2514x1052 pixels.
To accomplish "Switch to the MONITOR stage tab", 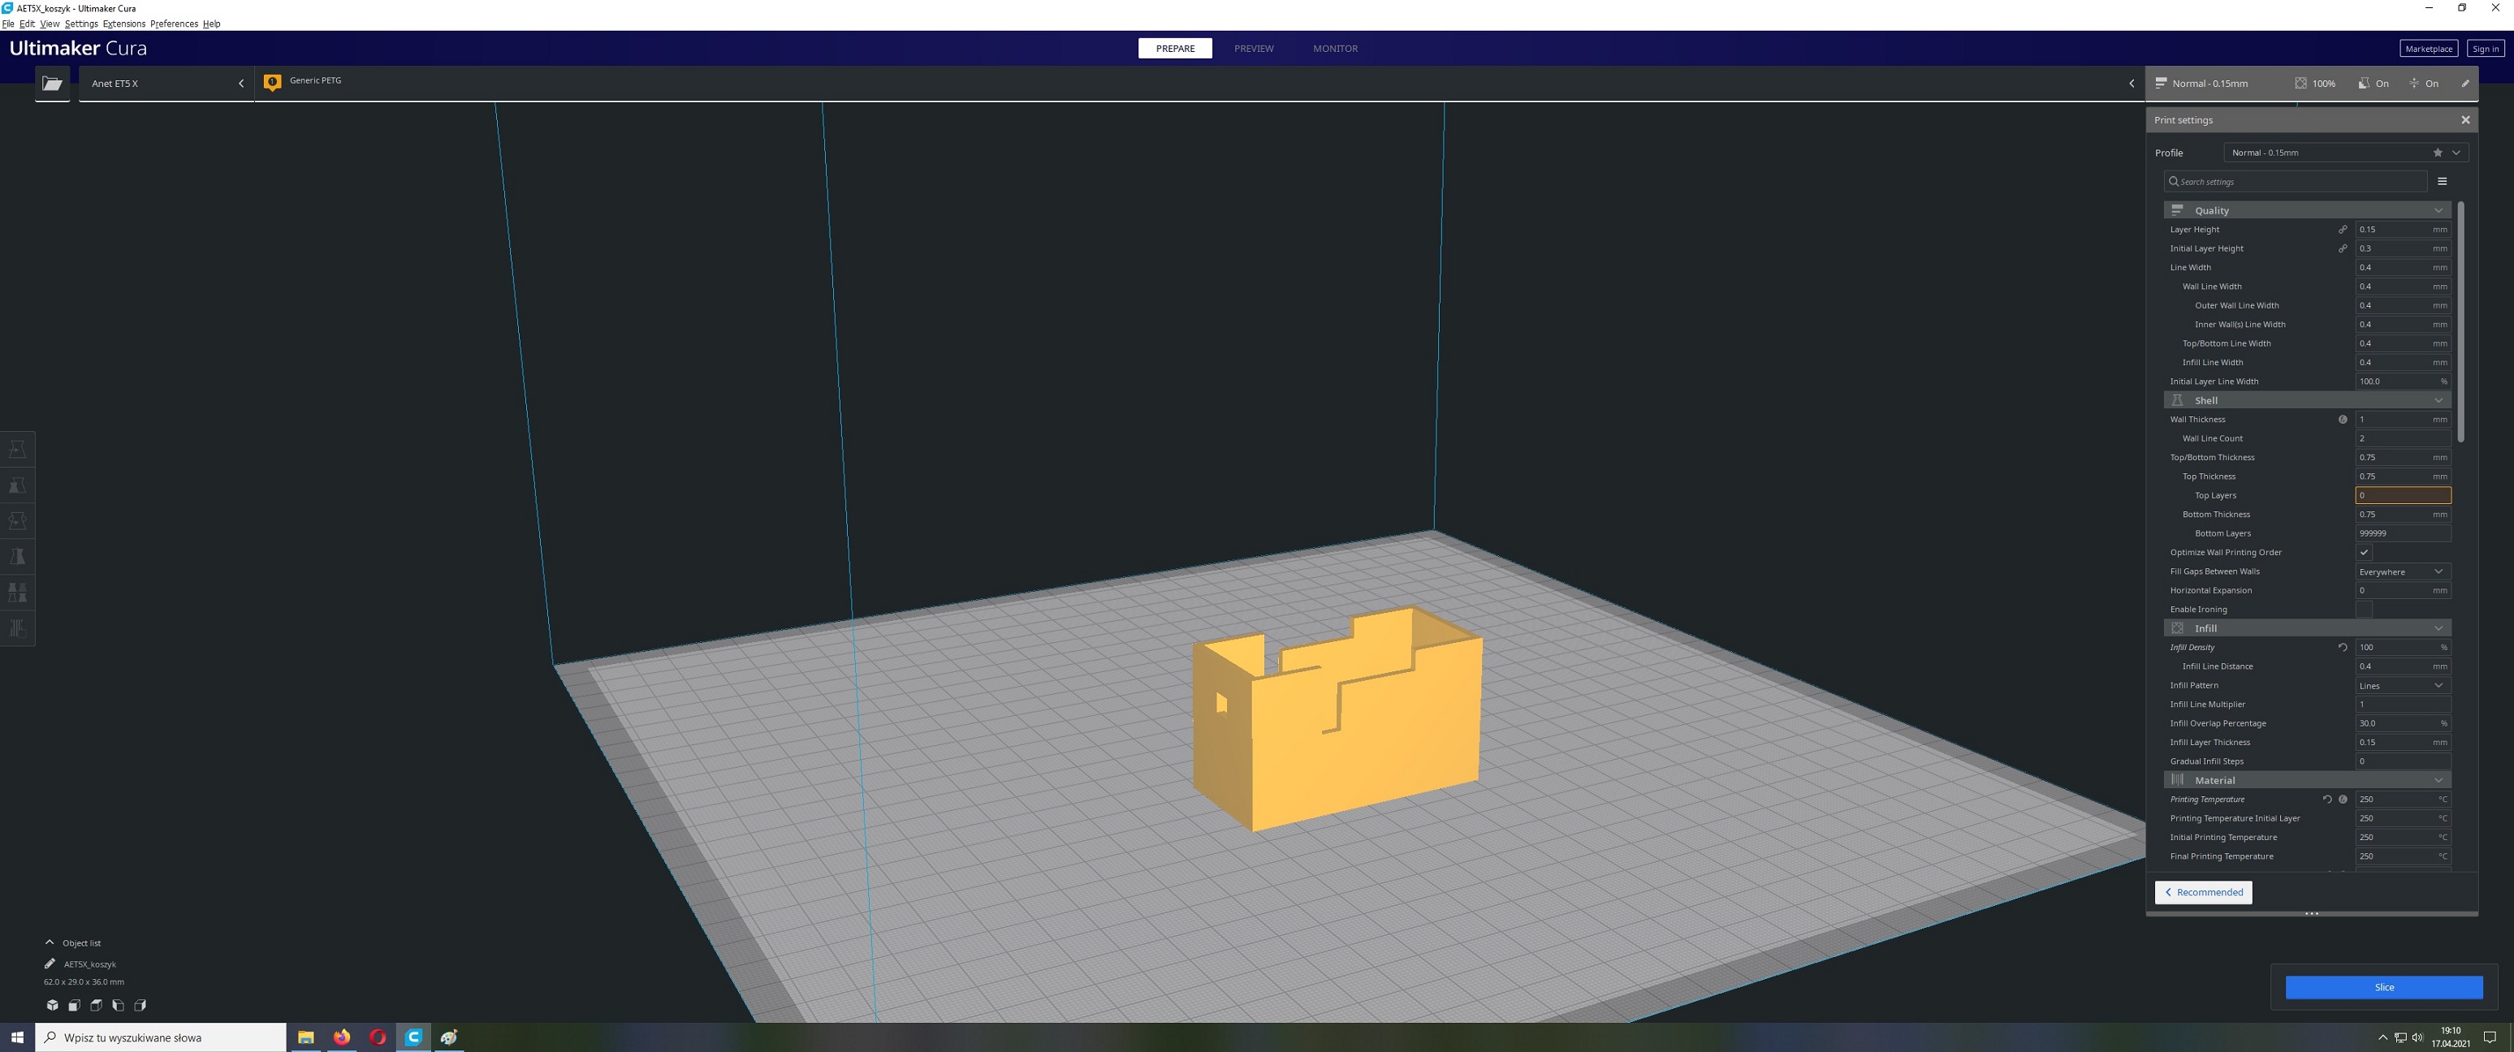I will tap(1335, 49).
